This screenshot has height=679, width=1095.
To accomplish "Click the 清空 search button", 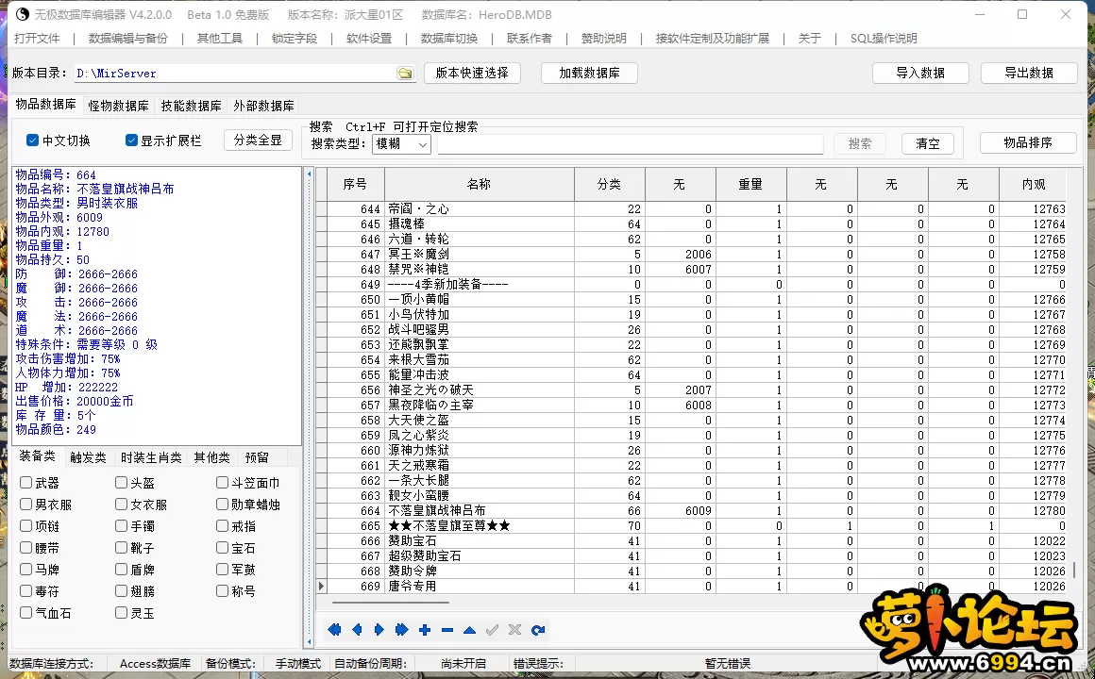I will (927, 143).
